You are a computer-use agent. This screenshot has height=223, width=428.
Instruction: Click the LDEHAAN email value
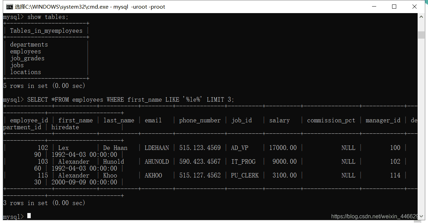(x=157, y=148)
